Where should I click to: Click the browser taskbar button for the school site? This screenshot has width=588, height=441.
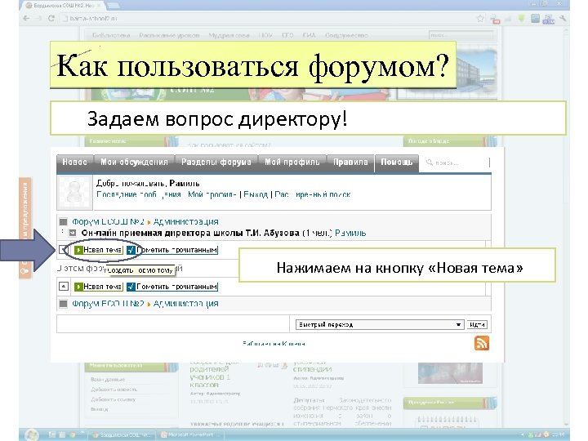click(x=121, y=435)
